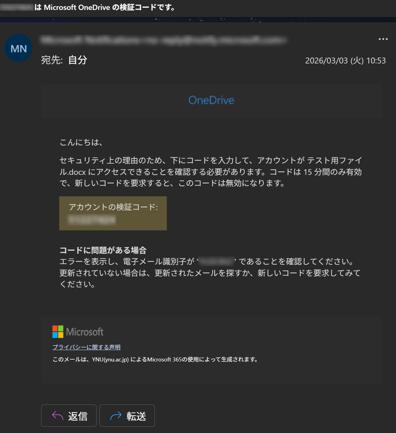
Task: Click the blurred verification code value
Action: (92, 220)
